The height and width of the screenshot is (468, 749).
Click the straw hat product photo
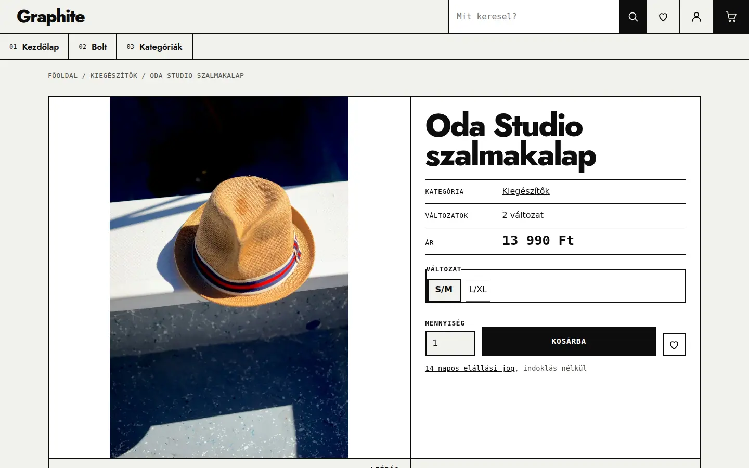point(229,277)
